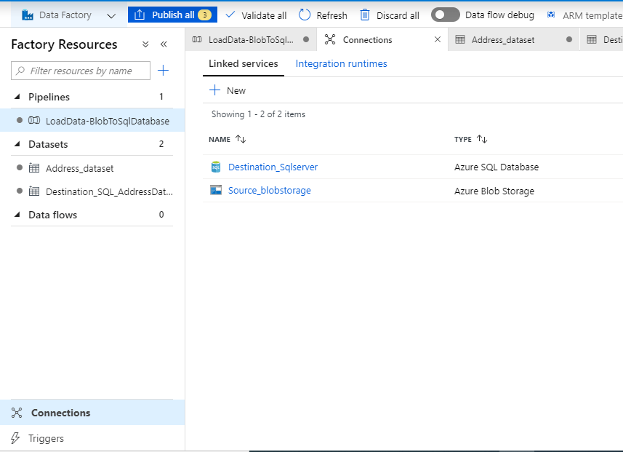Select LoadData-BlobToSqlDatabase pipeline
This screenshot has height=452, width=623.
(x=92, y=121)
